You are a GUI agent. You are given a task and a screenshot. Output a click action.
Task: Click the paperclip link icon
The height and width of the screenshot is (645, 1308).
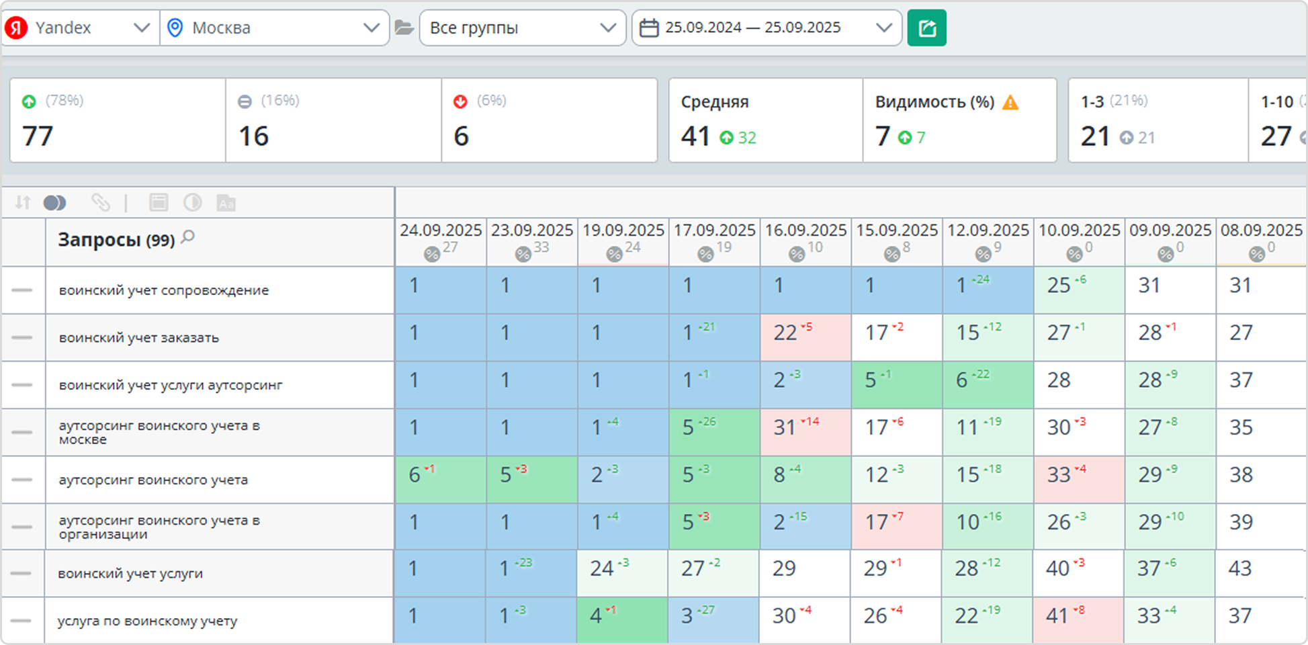pos(100,202)
